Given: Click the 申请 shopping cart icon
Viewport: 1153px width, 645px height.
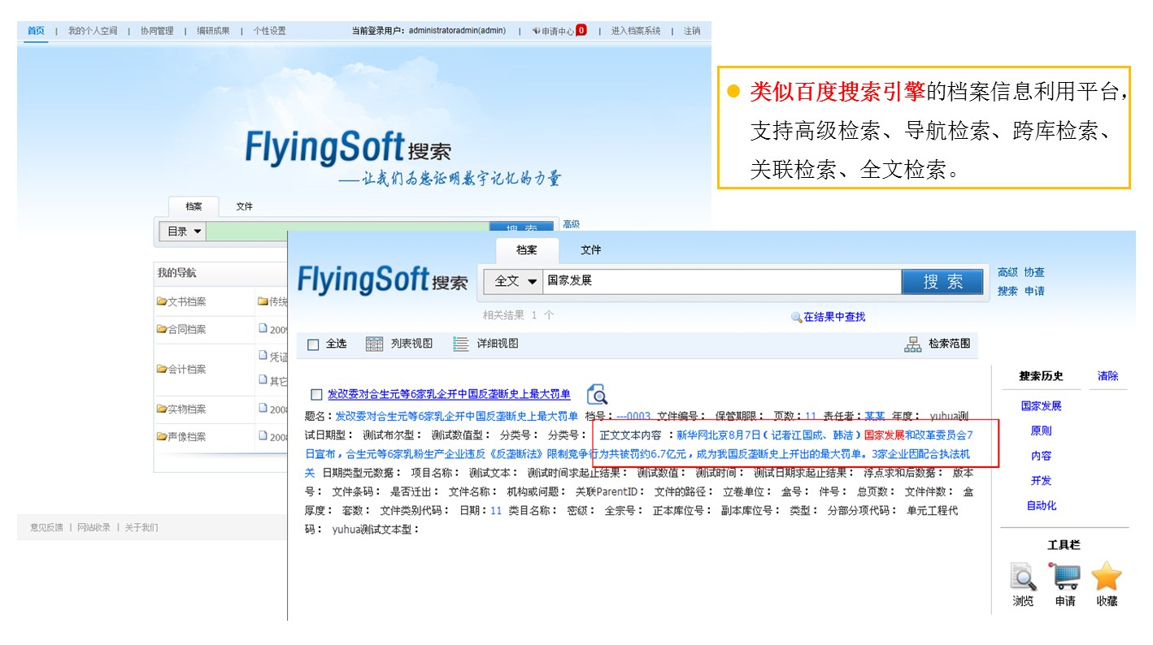Looking at the screenshot, I should [1066, 576].
